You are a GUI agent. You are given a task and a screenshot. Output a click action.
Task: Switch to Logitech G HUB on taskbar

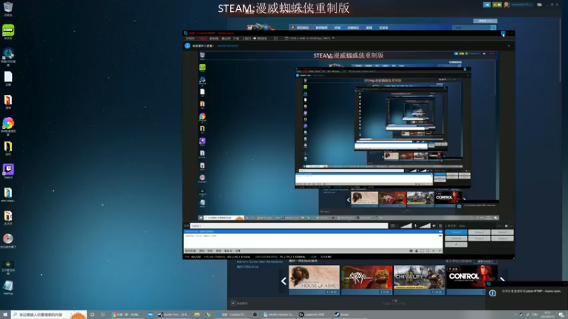pos(312,315)
